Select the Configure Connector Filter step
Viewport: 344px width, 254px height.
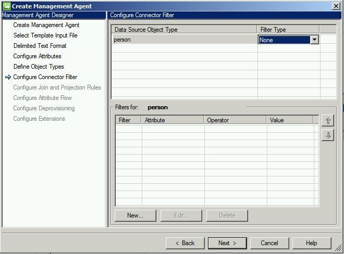click(x=45, y=77)
